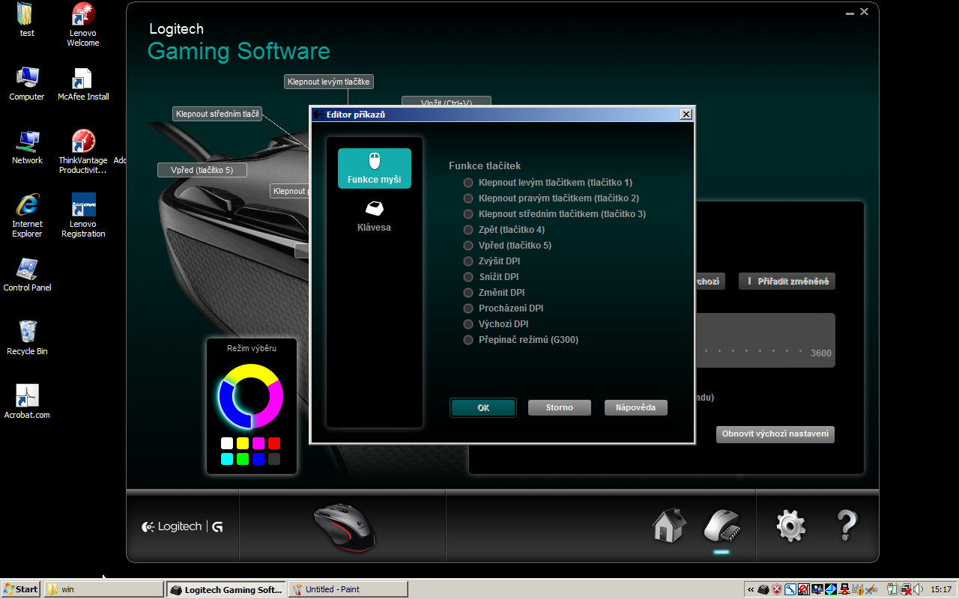This screenshot has width=959, height=599.
Task: Pick the blue square color swatch
Action: tap(258, 459)
